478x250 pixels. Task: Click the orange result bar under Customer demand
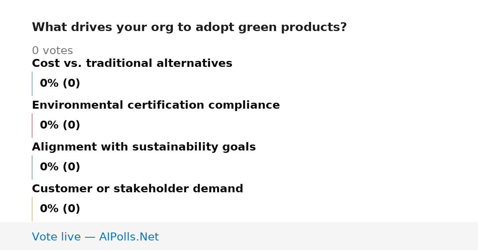[x=32, y=209]
